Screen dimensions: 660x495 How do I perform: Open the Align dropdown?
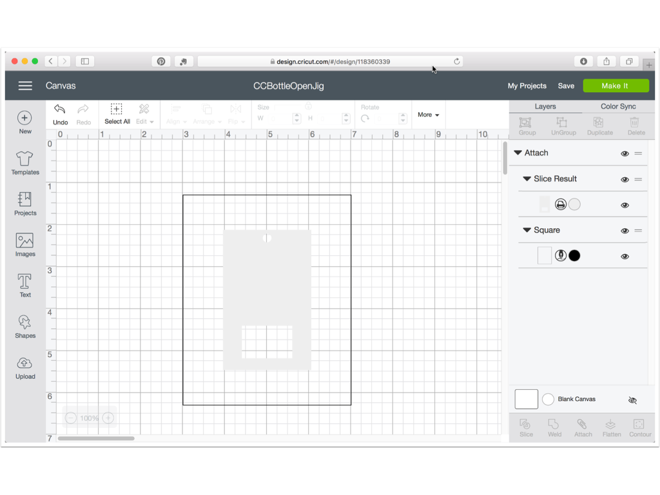pyautogui.click(x=177, y=115)
